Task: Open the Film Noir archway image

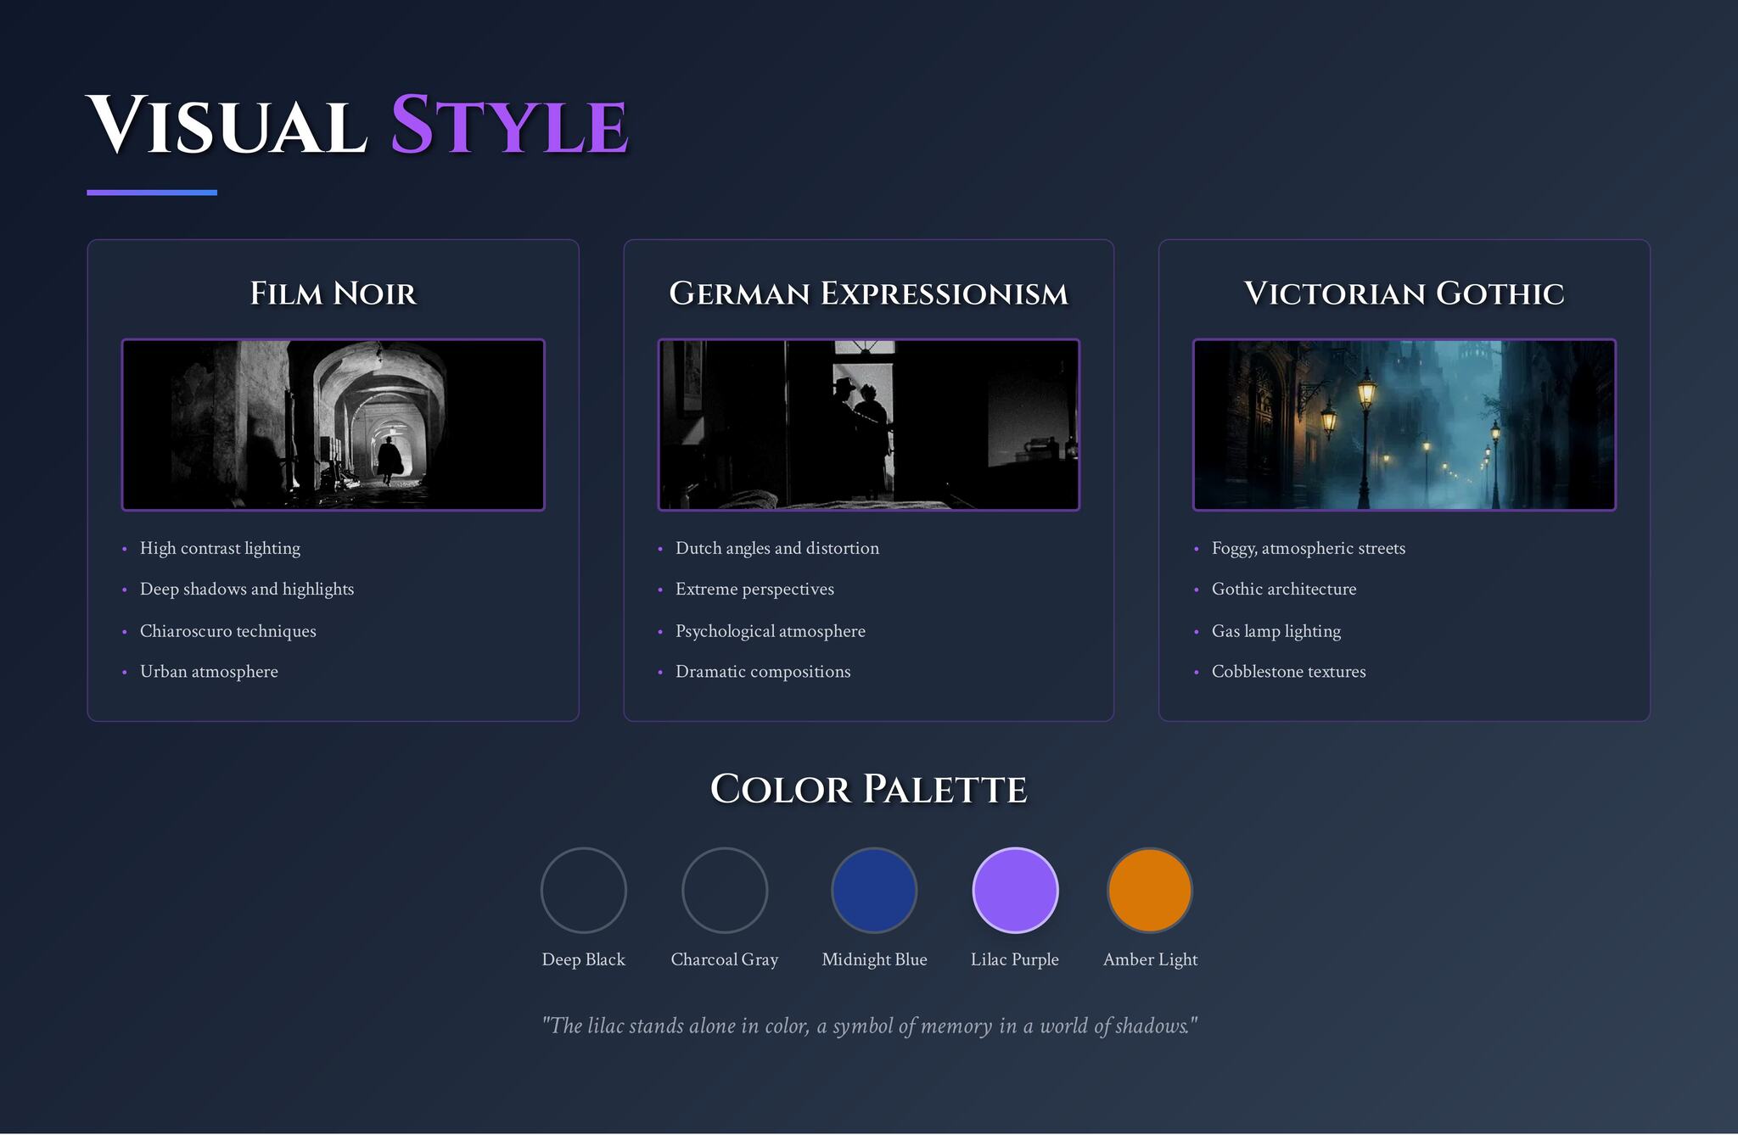Action: click(333, 424)
